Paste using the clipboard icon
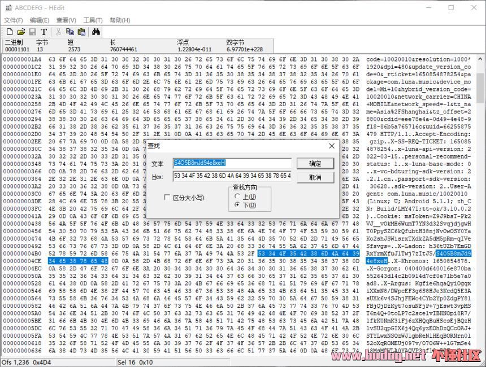This screenshot has height=367, width=486. (81, 32)
